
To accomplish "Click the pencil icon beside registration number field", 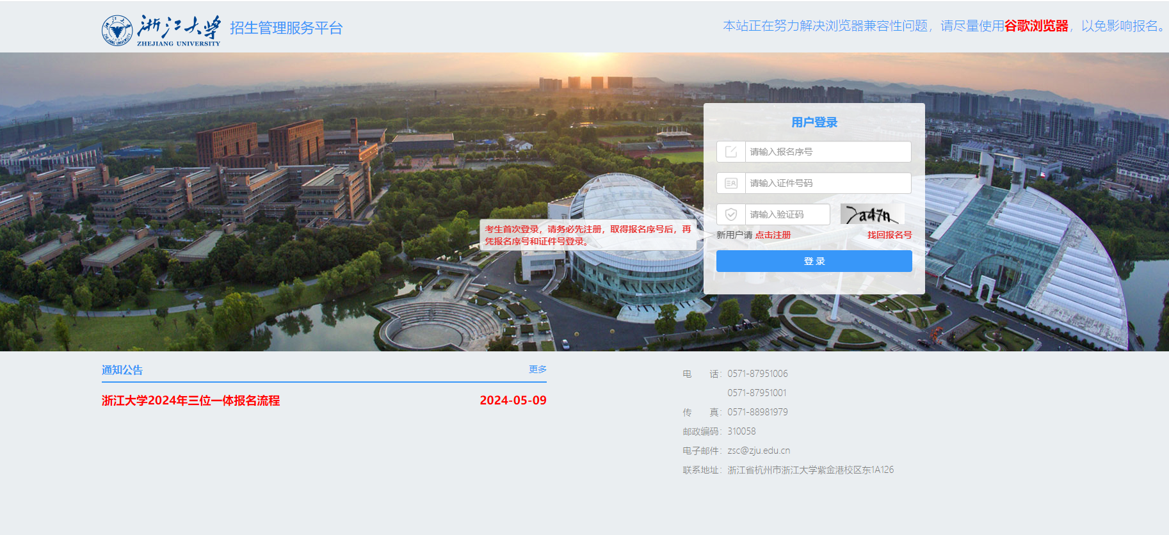I will (731, 152).
